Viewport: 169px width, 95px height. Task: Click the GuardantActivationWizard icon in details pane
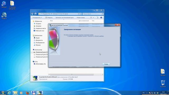pyautogui.click(x=35, y=78)
